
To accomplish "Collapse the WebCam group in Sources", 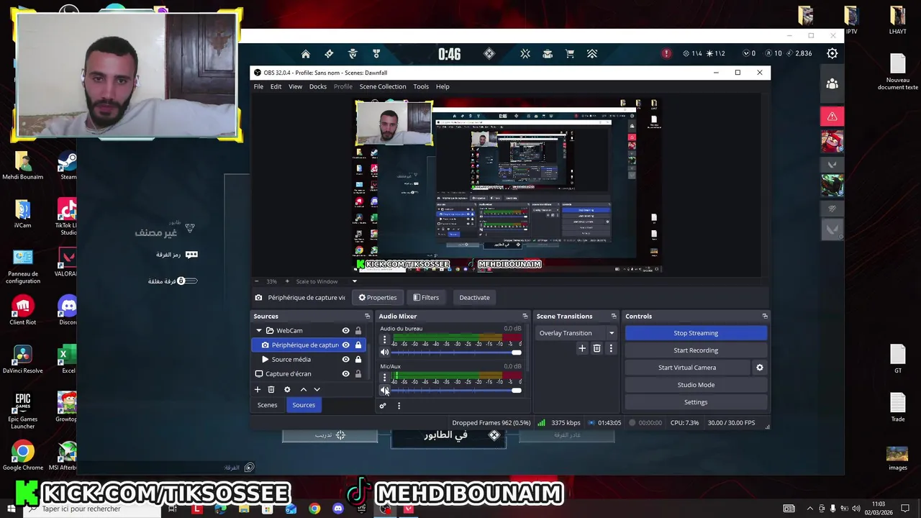I will [x=259, y=331].
